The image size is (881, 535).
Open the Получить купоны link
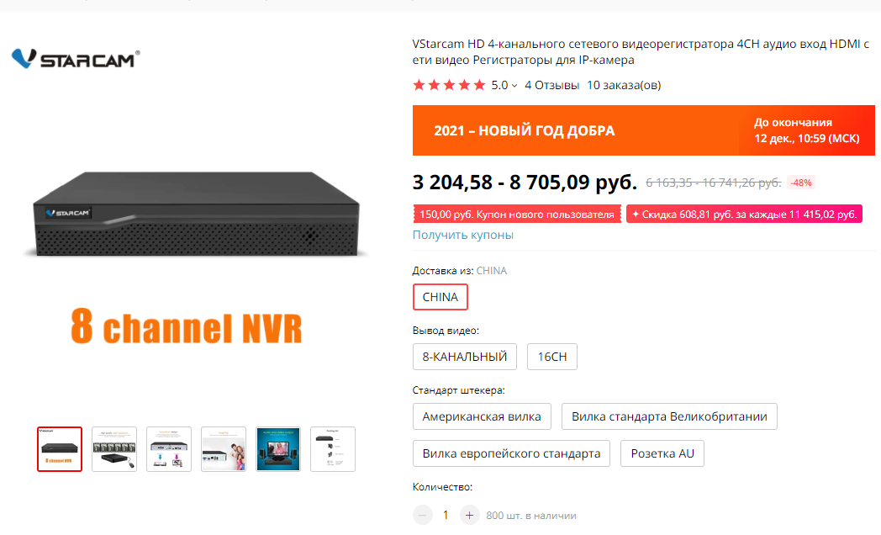tap(463, 235)
